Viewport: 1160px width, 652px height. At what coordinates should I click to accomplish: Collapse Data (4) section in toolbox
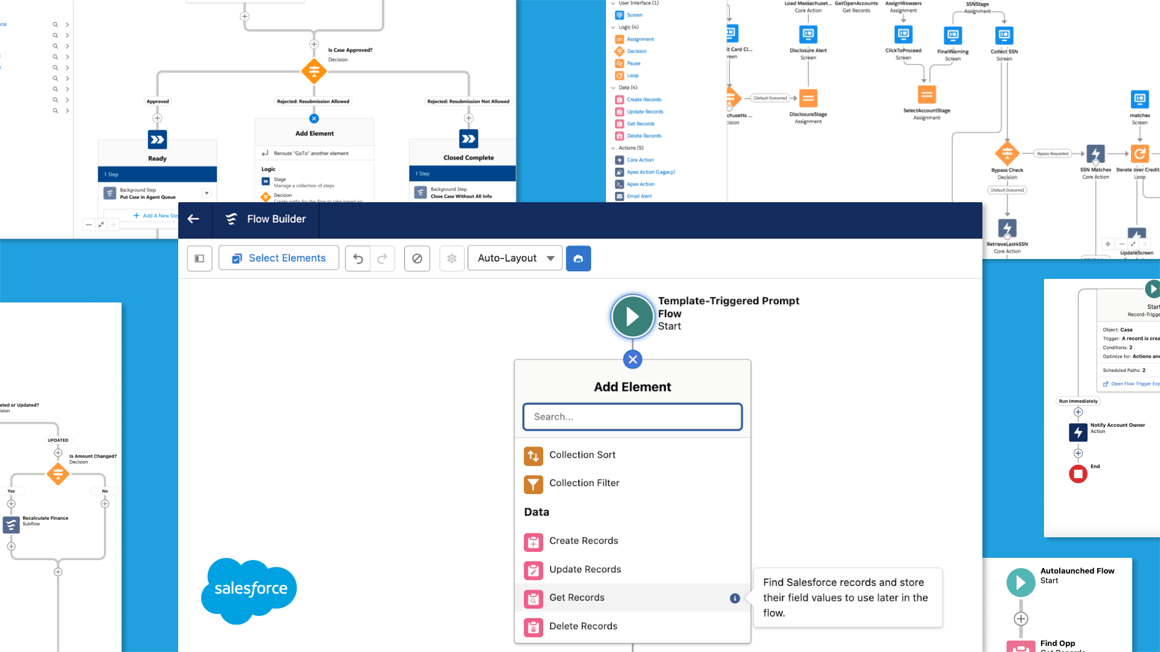[614, 88]
